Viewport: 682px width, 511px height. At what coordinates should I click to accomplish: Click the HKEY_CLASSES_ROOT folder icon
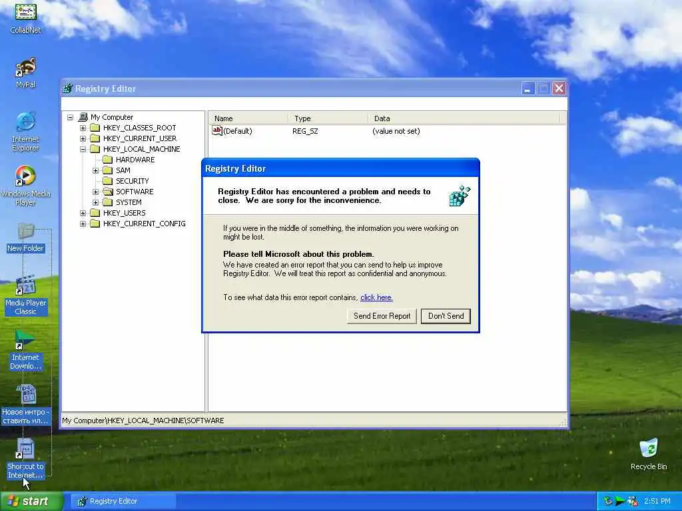(x=95, y=128)
